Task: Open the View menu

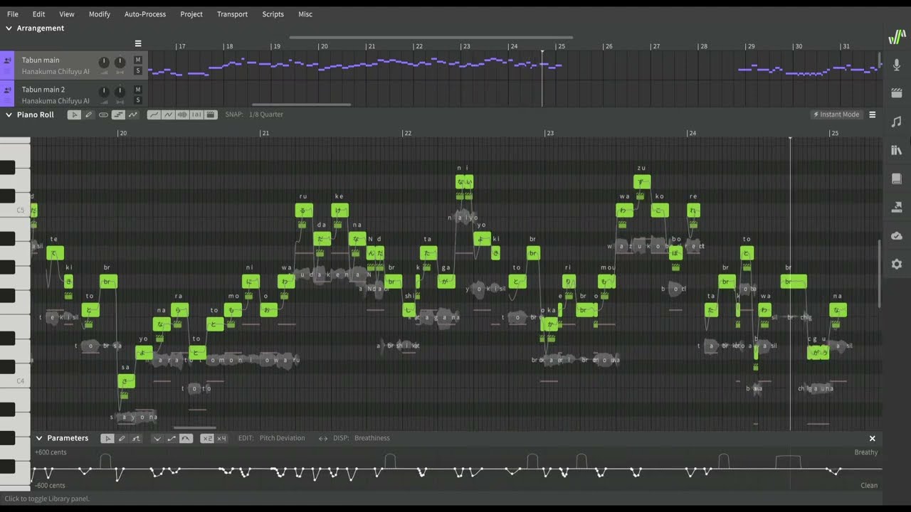Action: pos(67,14)
